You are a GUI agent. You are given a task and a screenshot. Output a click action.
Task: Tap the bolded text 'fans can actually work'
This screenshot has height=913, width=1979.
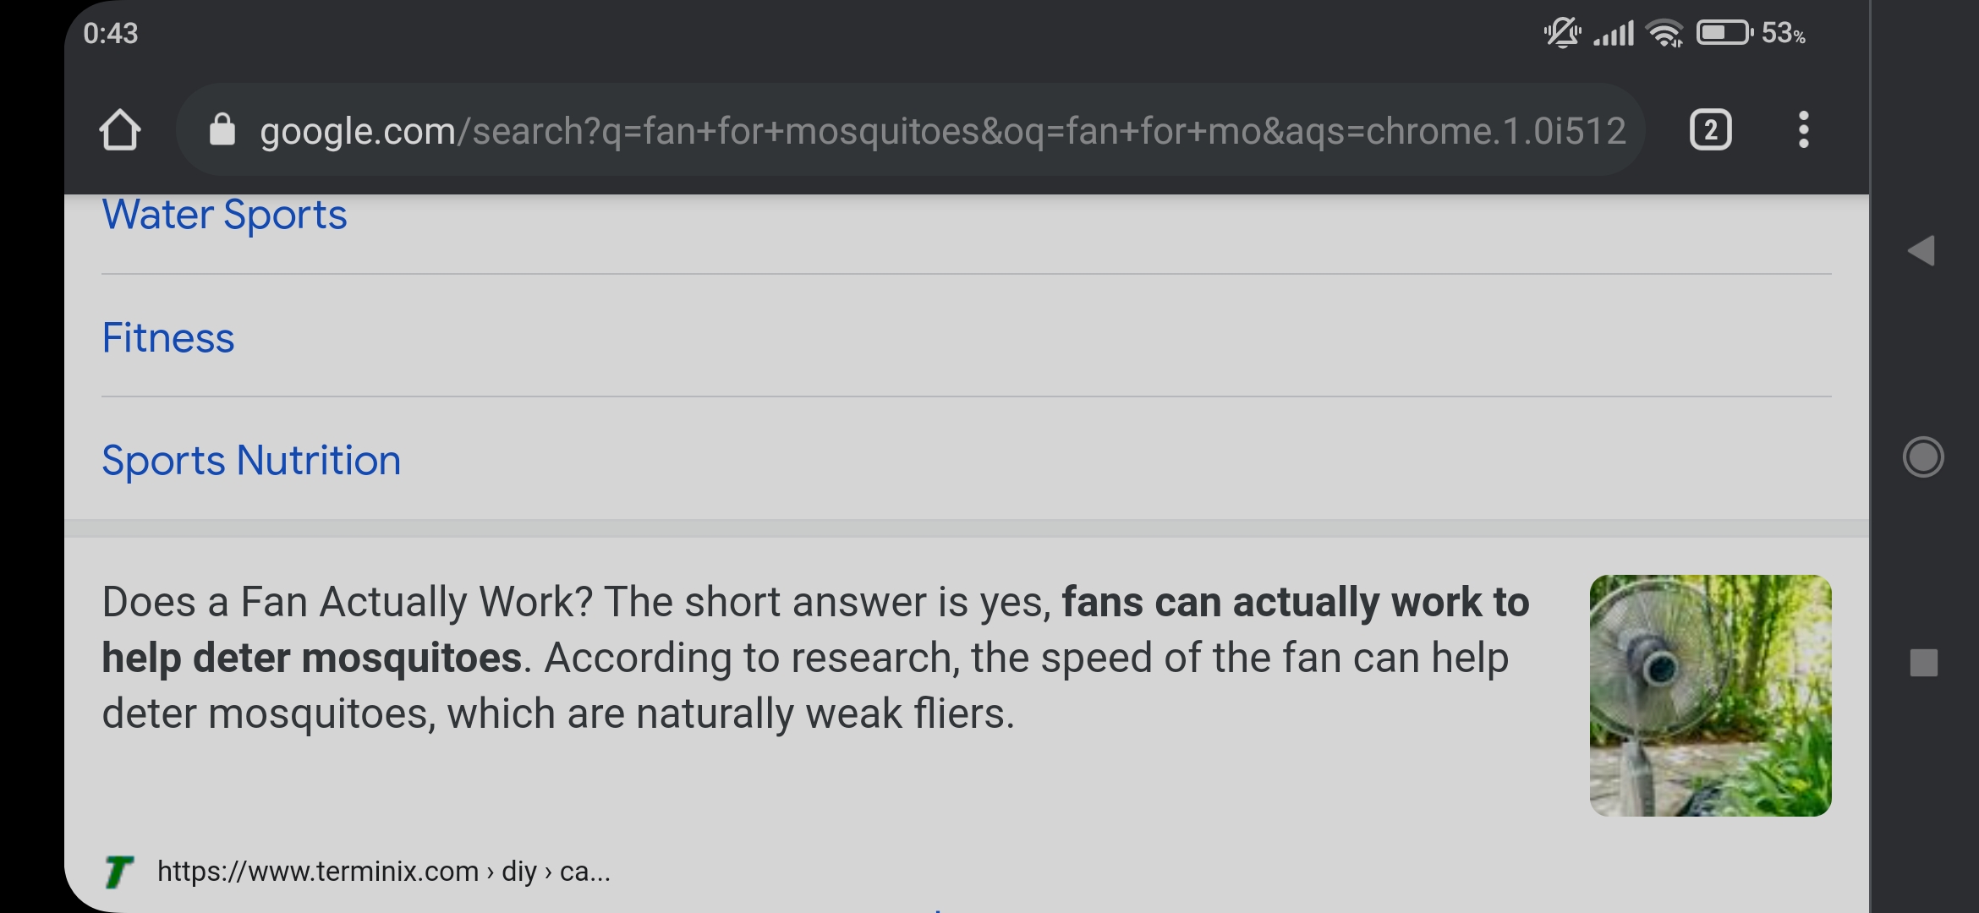point(1294,602)
